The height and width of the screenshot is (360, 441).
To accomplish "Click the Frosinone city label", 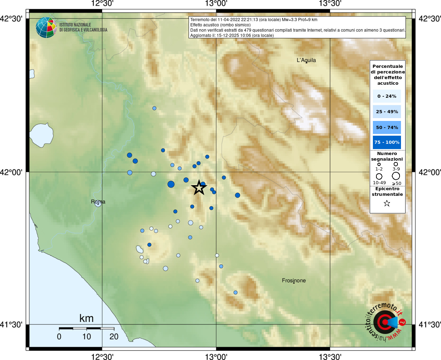I will [294, 280].
